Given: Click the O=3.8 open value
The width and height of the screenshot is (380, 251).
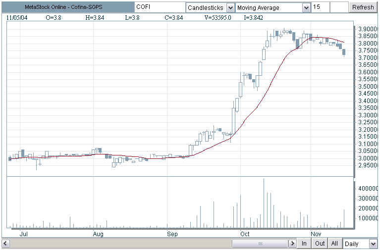Looking at the screenshot, I should (x=54, y=18).
